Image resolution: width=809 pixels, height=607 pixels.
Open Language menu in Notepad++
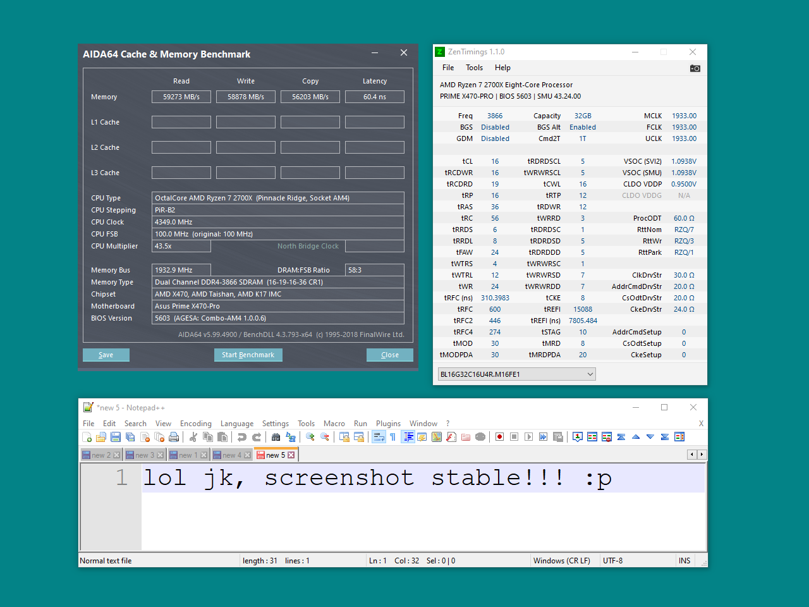click(237, 424)
